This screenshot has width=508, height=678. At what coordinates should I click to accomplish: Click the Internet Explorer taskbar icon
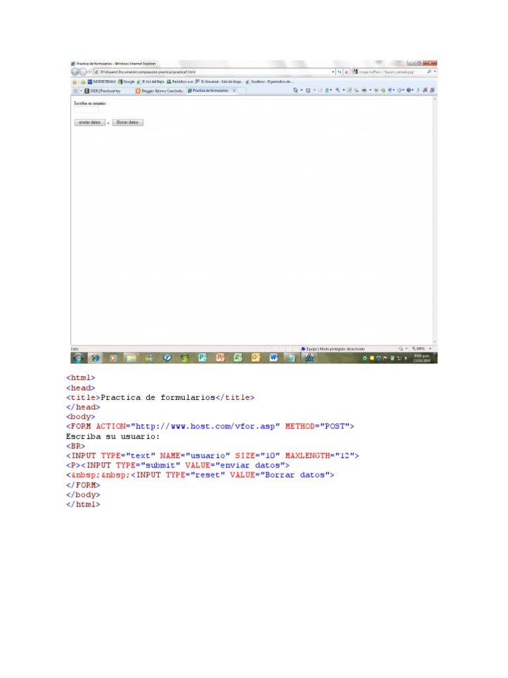tap(95, 358)
